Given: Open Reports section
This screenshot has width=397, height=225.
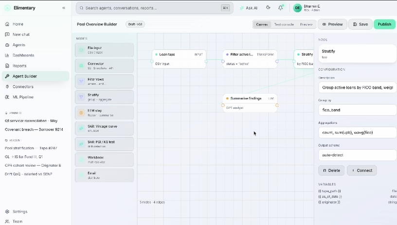Looking at the screenshot, I should 36,65.
